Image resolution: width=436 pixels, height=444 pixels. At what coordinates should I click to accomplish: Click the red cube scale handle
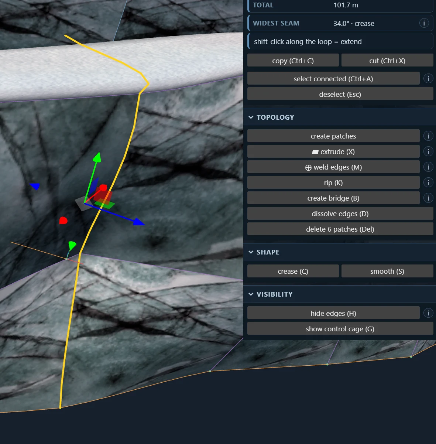click(x=103, y=188)
